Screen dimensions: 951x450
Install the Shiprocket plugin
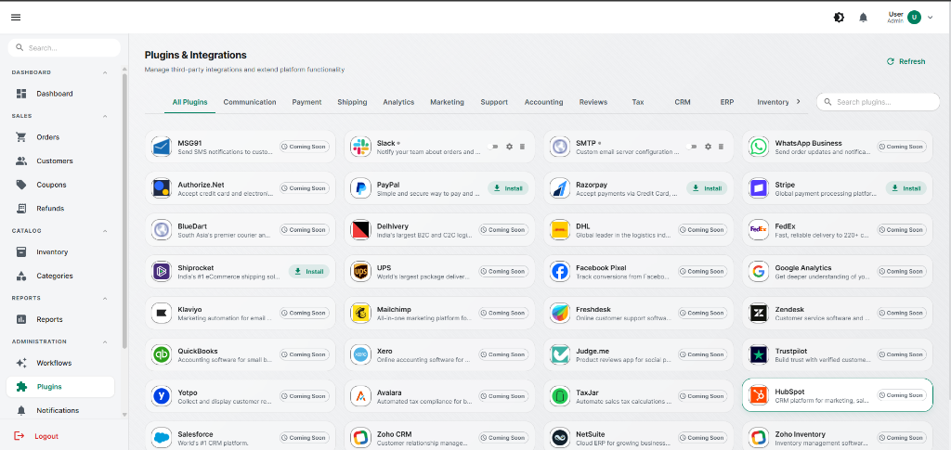point(308,271)
